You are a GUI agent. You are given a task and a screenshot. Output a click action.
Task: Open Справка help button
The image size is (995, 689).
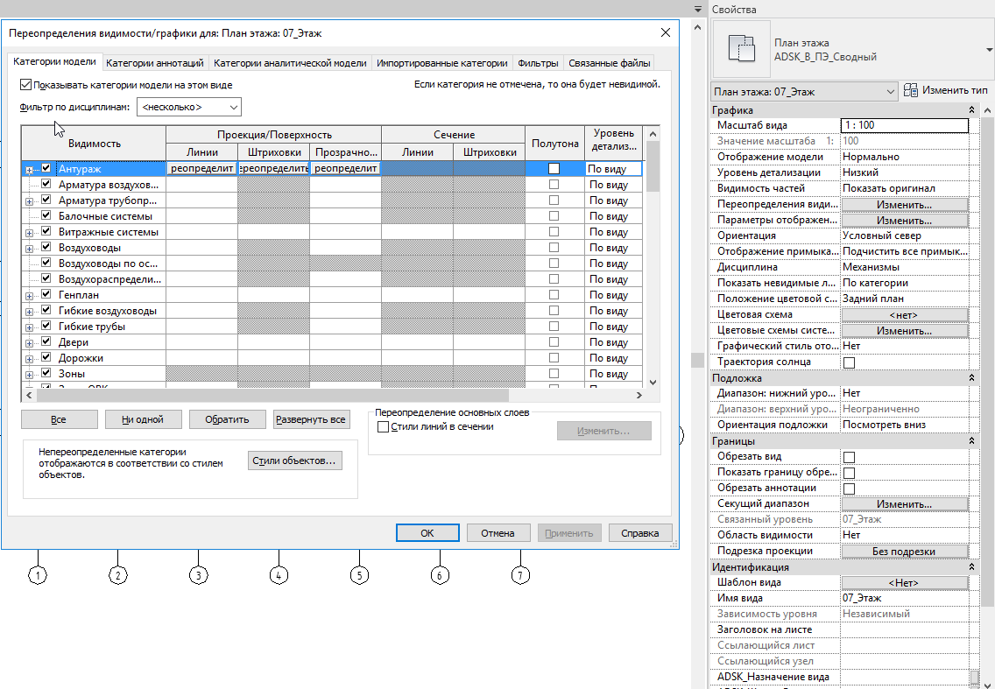coord(639,533)
